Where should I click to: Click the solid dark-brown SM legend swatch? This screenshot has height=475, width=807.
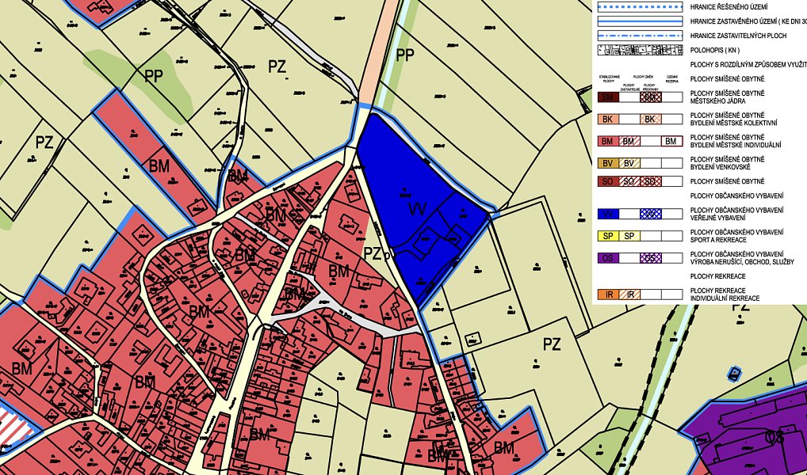point(608,97)
